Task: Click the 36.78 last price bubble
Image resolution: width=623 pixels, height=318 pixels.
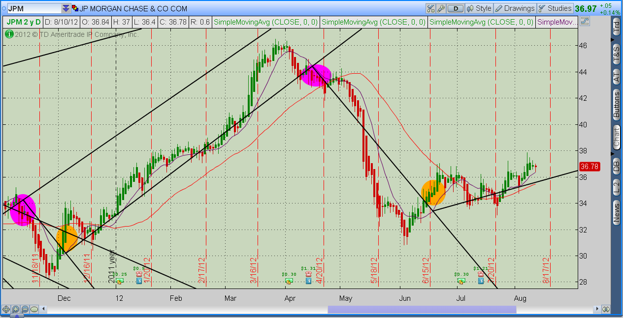Action: pyautogui.click(x=589, y=166)
